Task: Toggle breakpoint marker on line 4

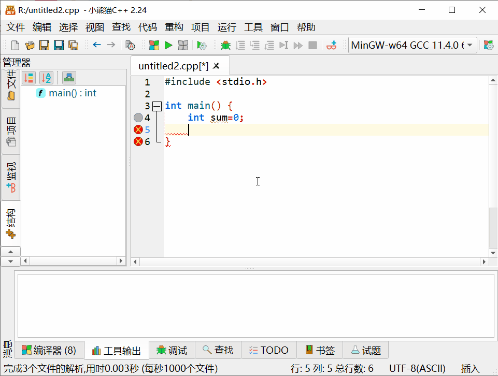Action: tap(138, 118)
